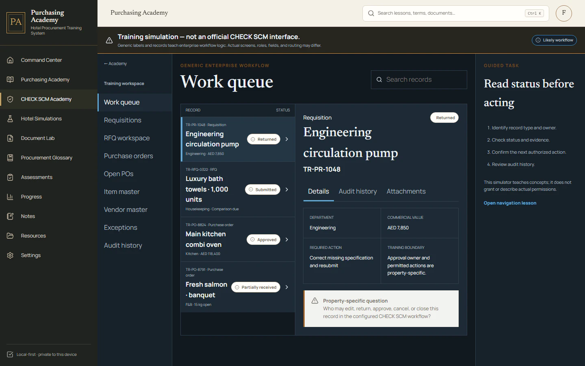The width and height of the screenshot is (585, 366).
Task: Click the Document Lab file icon
Action: pyautogui.click(x=10, y=138)
